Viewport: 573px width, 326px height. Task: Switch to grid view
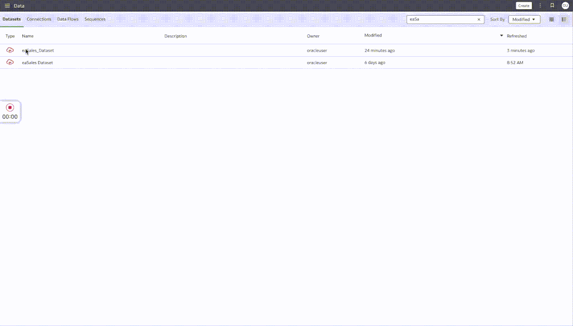(x=552, y=19)
